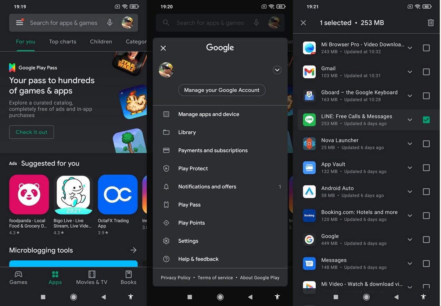Open the hamburger menu in the search bar
The height and width of the screenshot is (306, 441).
[x=19, y=23]
